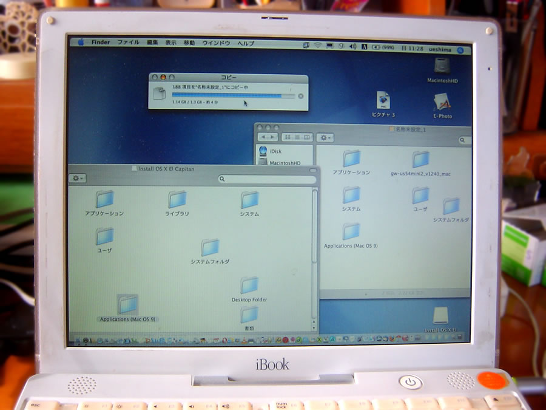This screenshot has height=410, width=546.
Task: Stop the copy with the X button
Action: 300,96
